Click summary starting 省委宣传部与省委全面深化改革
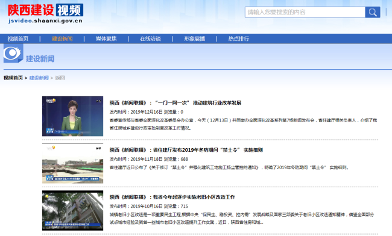Image resolution: width=392 pixels, height=236 pixels. [x=243, y=124]
